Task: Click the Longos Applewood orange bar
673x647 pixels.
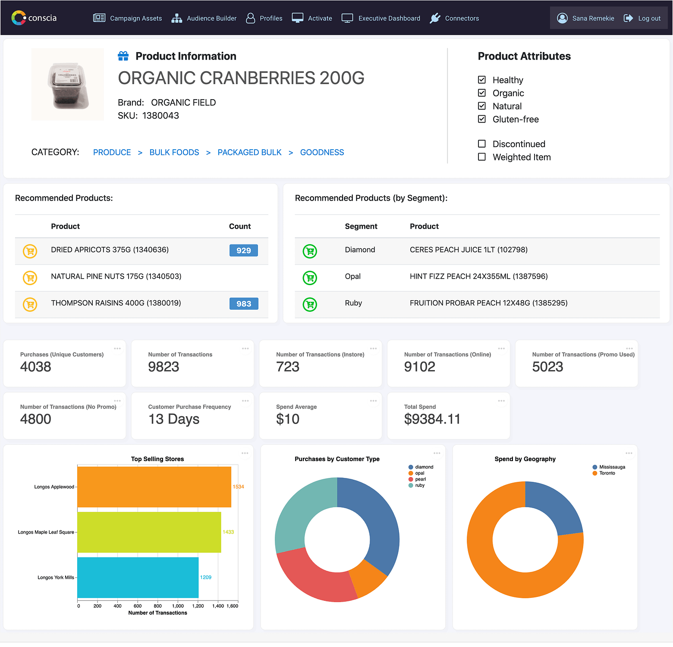Action: click(154, 487)
